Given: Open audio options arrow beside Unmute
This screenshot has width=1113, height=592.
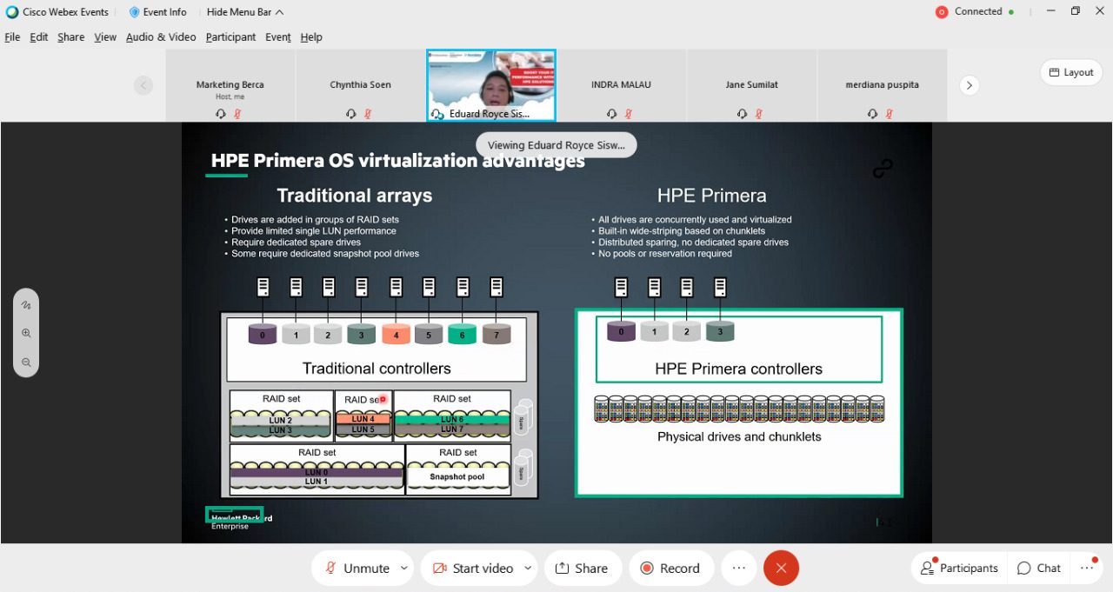Looking at the screenshot, I should [404, 568].
